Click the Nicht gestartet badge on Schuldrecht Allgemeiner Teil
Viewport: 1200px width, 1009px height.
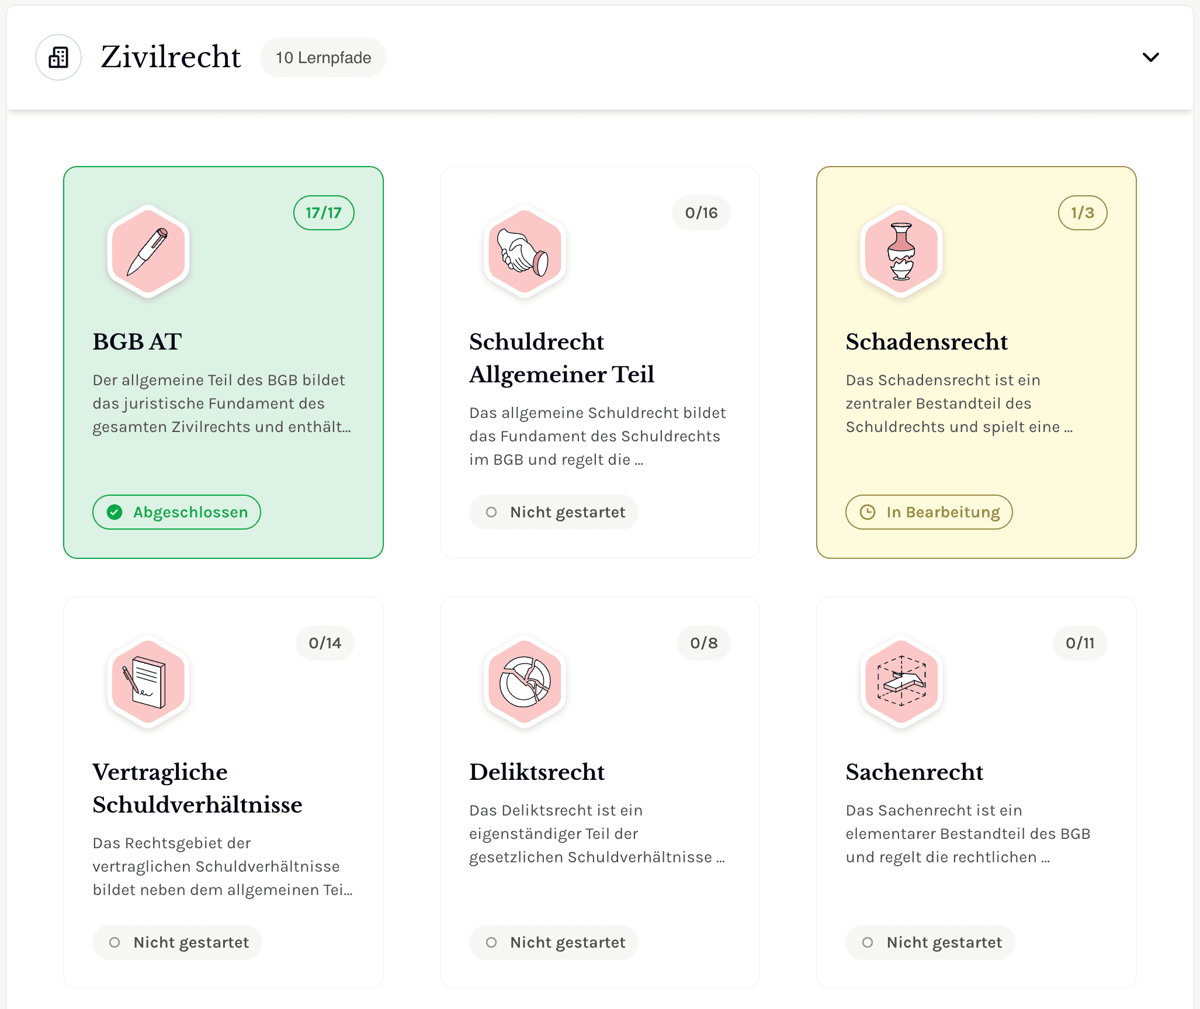tap(553, 512)
